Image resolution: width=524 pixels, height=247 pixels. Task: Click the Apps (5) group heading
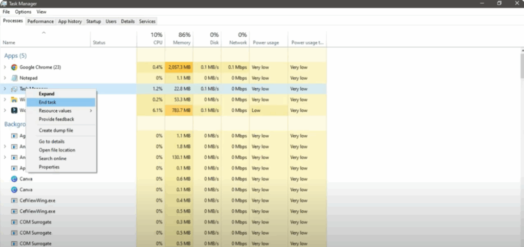tap(15, 56)
